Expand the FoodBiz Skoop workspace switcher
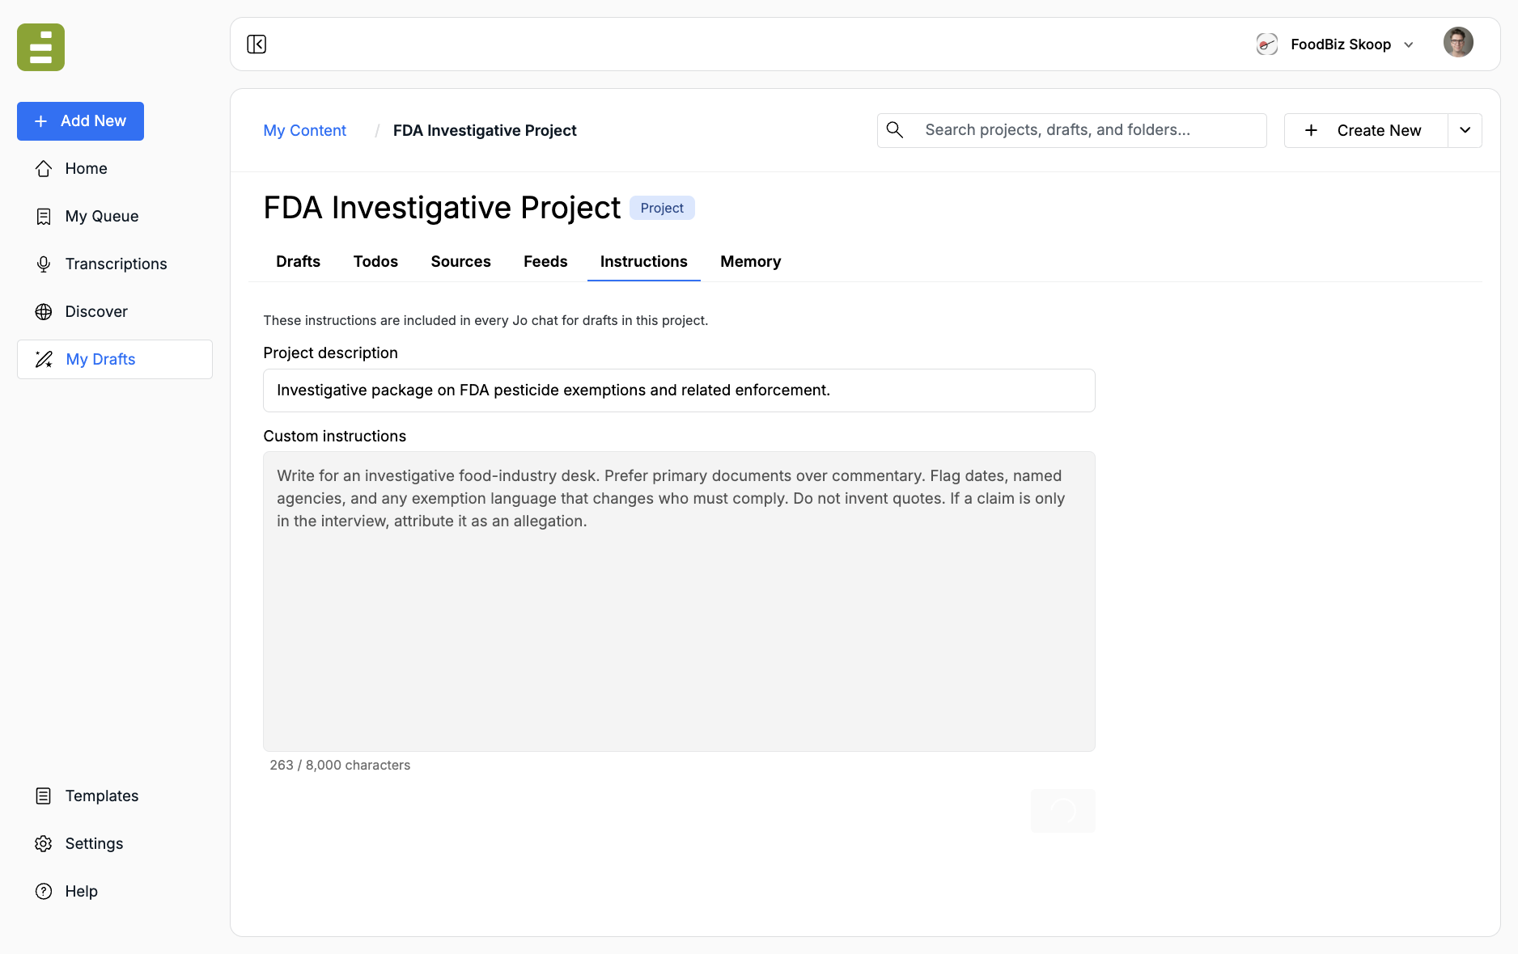 coord(1409,44)
